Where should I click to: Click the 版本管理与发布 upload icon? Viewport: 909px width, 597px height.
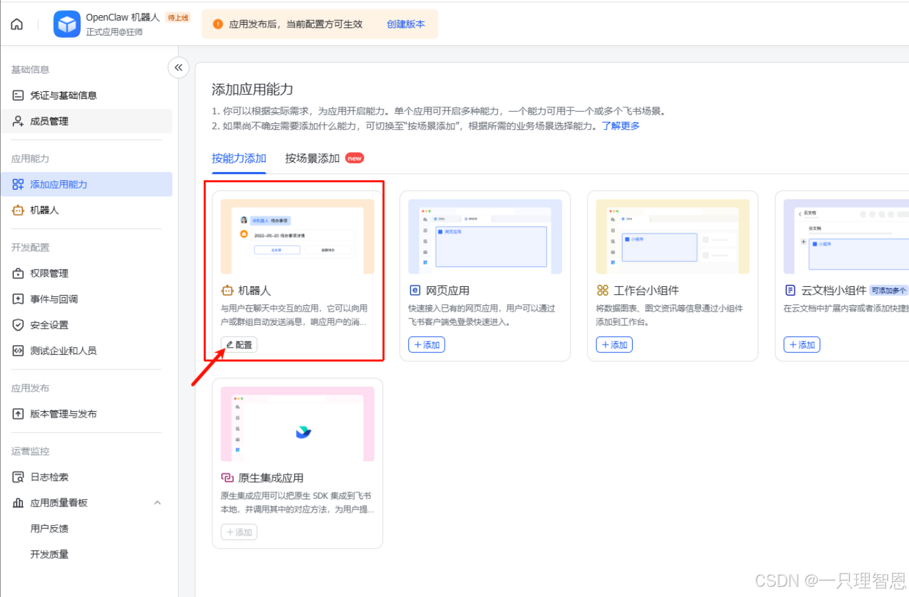pyautogui.click(x=18, y=414)
